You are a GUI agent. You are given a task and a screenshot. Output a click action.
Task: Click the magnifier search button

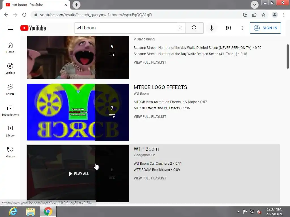[x=194, y=28]
